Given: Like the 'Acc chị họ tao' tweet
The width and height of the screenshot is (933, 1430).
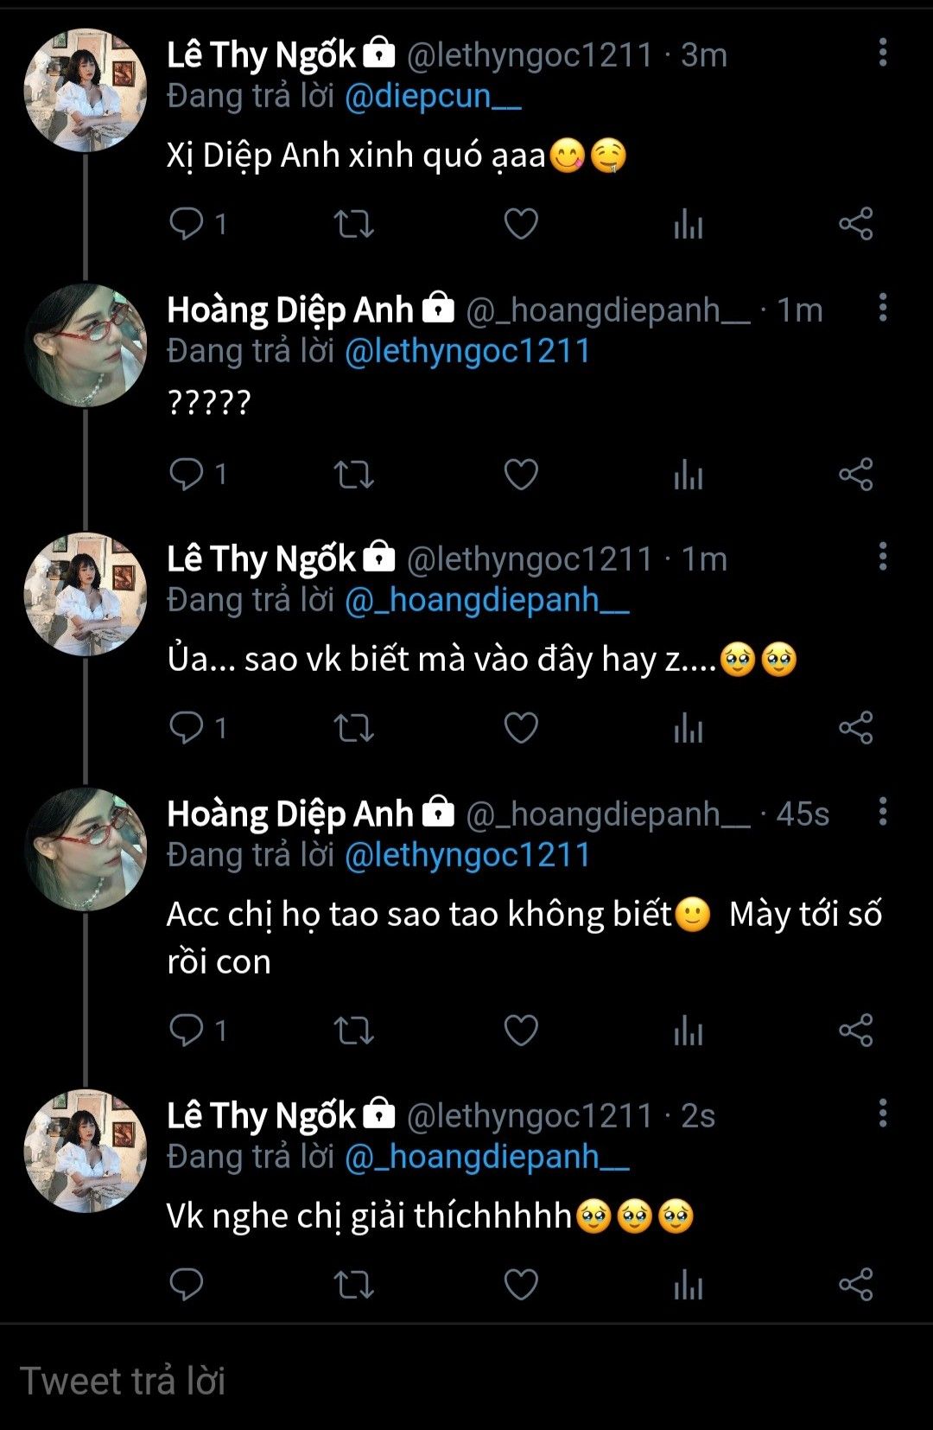Looking at the screenshot, I should [x=521, y=1031].
